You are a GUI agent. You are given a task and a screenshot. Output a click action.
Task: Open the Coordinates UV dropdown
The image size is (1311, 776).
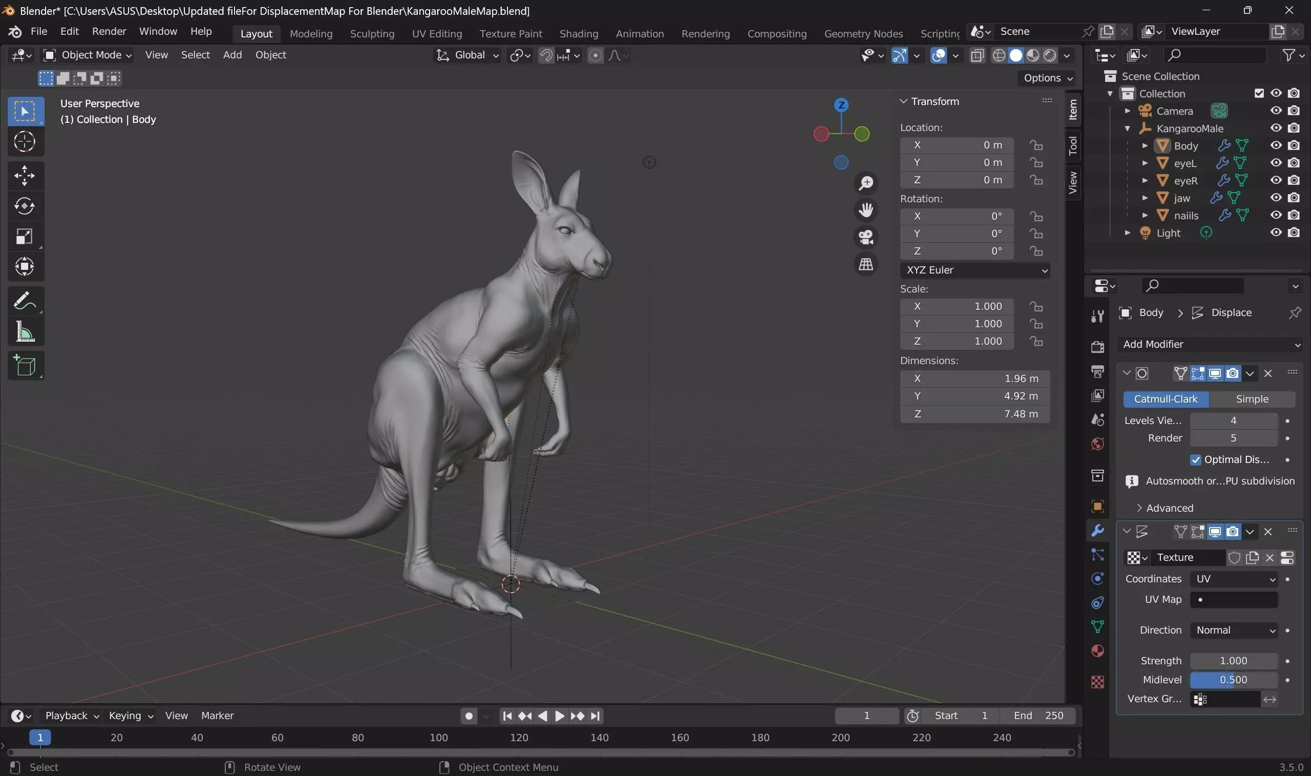pyautogui.click(x=1234, y=579)
